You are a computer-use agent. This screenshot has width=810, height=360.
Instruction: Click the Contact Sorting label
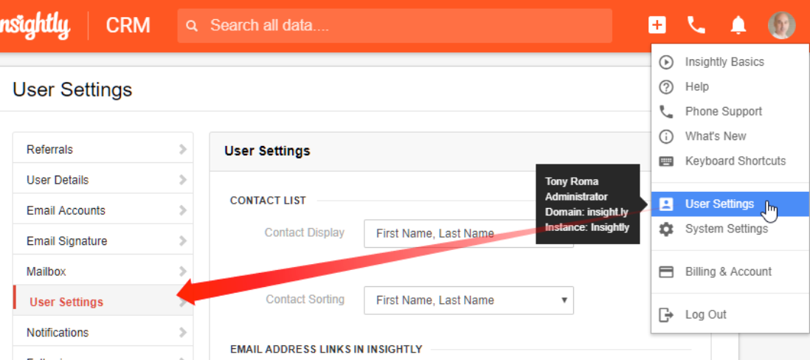pyautogui.click(x=305, y=299)
